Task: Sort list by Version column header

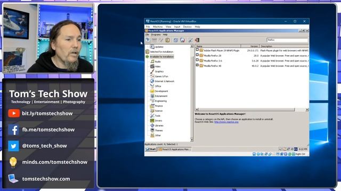Action: coord(250,46)
